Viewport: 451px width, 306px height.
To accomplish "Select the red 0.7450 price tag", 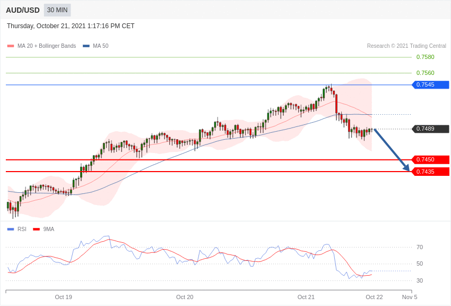I will 430,160.
